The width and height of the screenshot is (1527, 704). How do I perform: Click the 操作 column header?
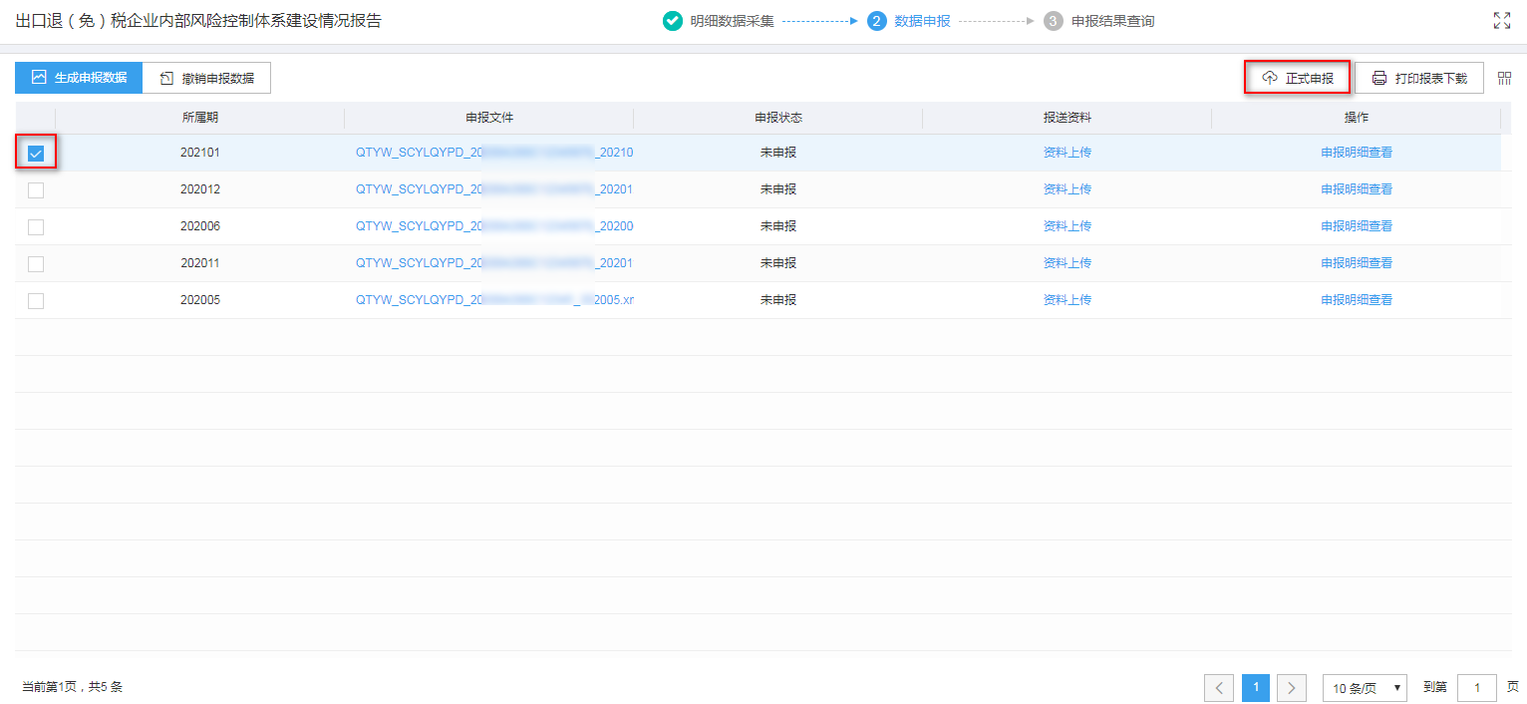(1357, 118)
